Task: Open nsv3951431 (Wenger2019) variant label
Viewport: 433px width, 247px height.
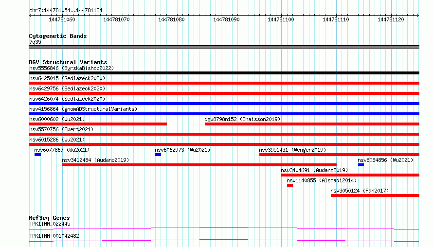Action: click(292, 150)
